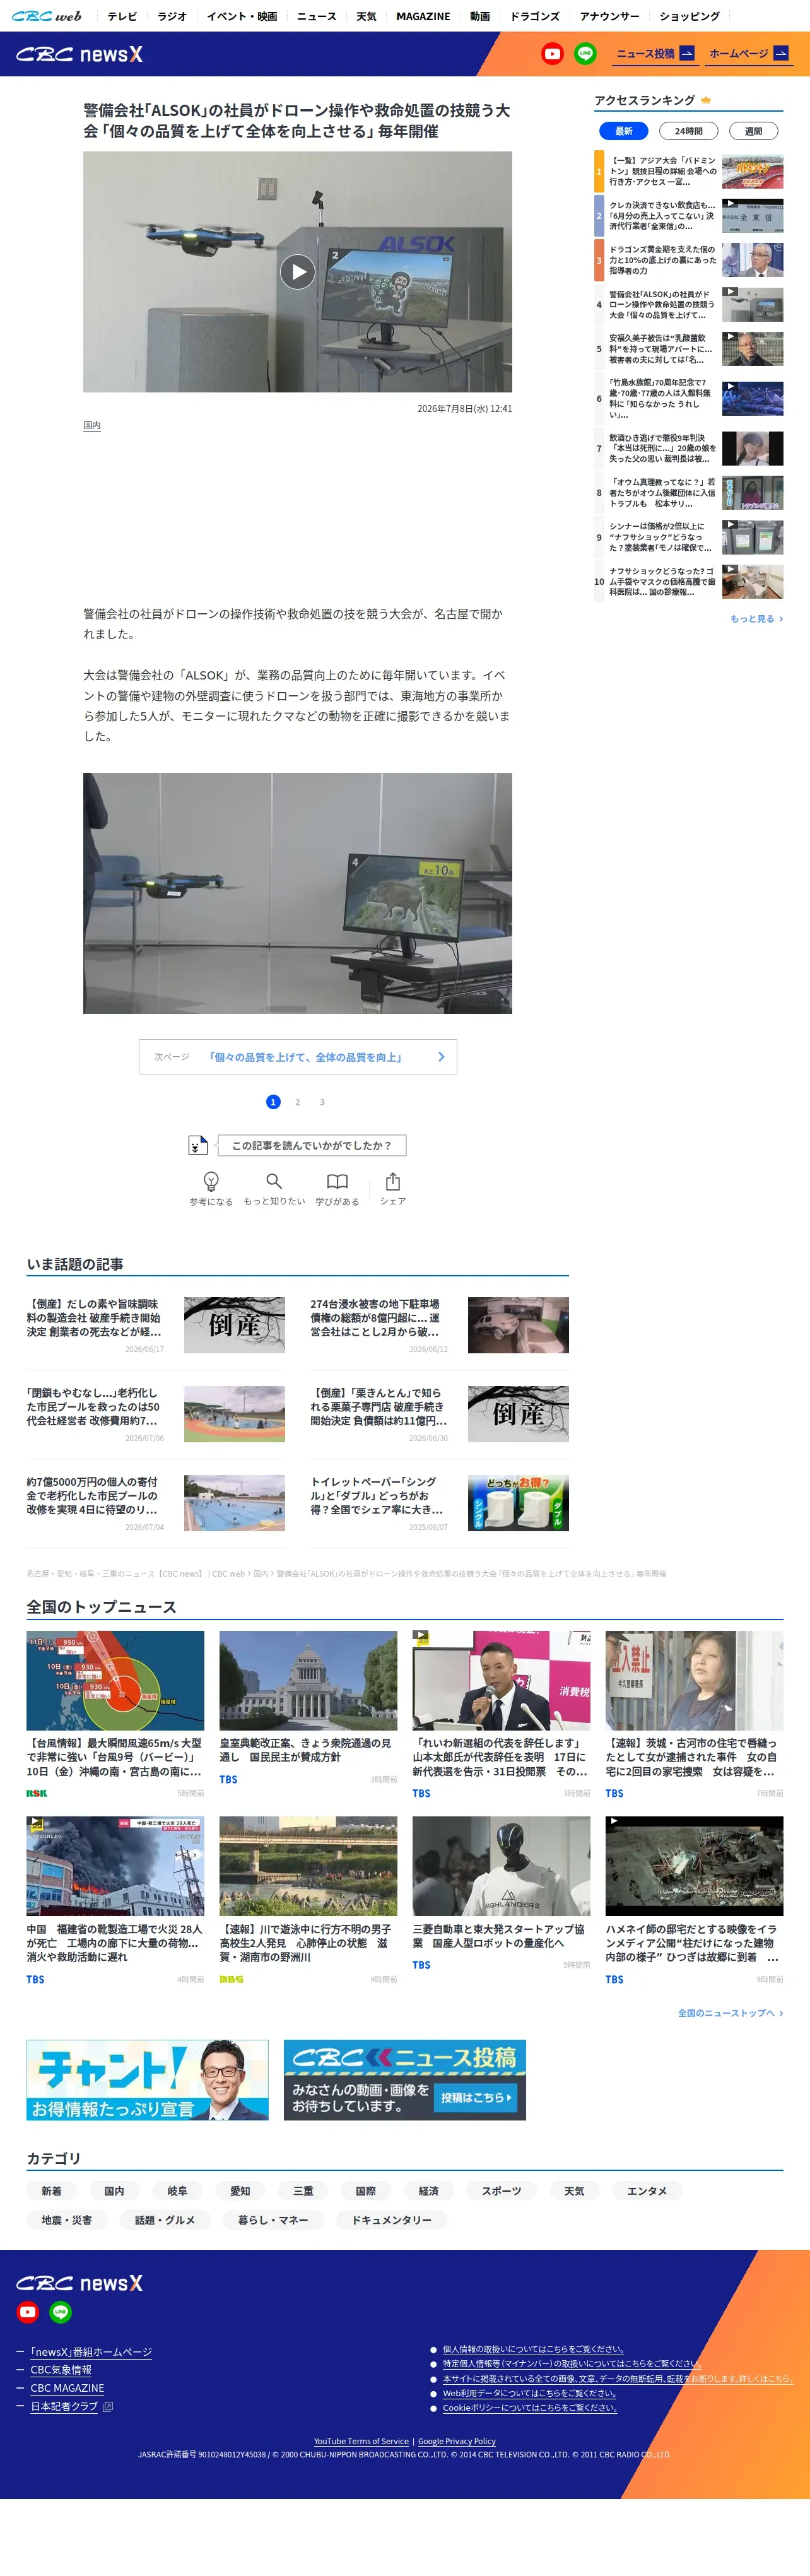Open ranking item 3 about ドラゴンズ黄金期

[x=689, y=260]
